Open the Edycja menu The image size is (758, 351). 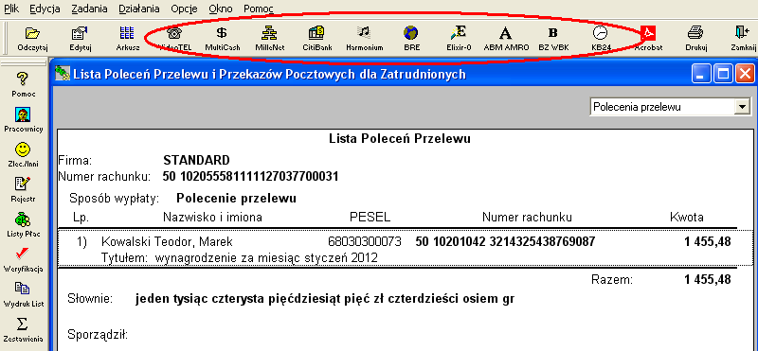click(45, 9)
